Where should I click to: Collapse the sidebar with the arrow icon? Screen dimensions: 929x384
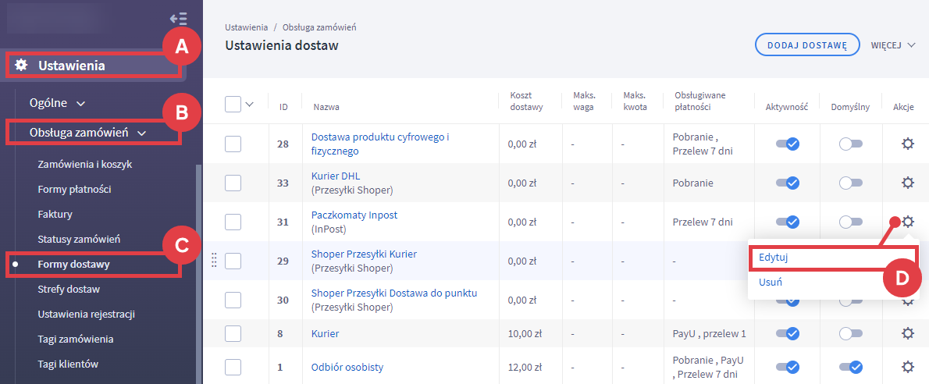point(178,18)
